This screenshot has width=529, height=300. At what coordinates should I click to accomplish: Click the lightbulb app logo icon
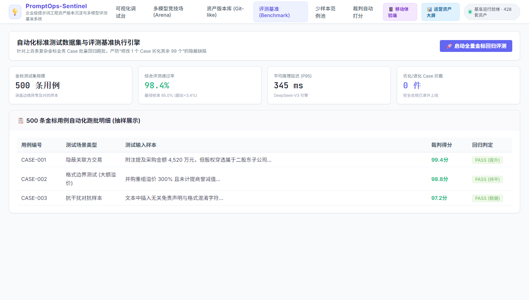coord(15,12)
